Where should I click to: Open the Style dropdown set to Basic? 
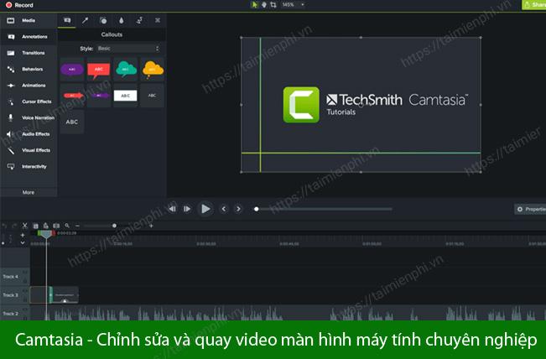128,49
